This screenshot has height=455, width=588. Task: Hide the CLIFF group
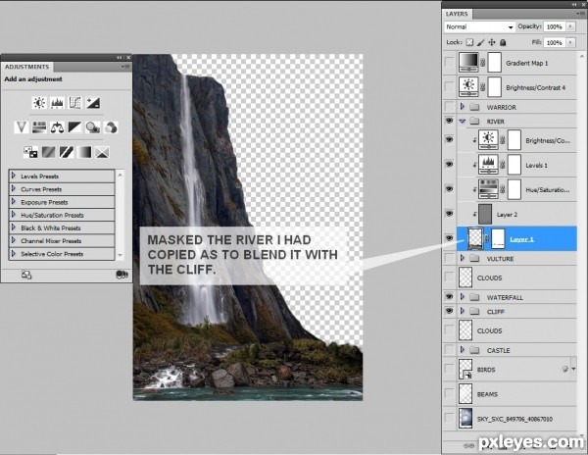pos(449,311)
